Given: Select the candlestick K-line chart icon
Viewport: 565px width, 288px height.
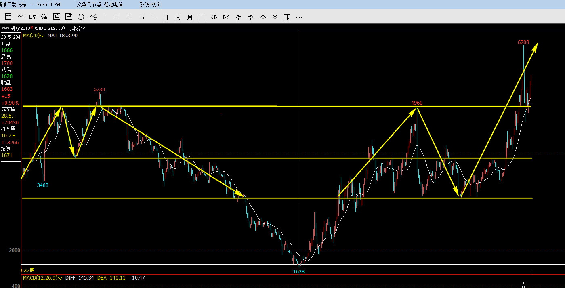Looking at the screenshot, I should (x=32, y=17).
